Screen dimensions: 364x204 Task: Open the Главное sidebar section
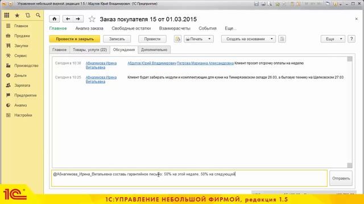[22, 26]
